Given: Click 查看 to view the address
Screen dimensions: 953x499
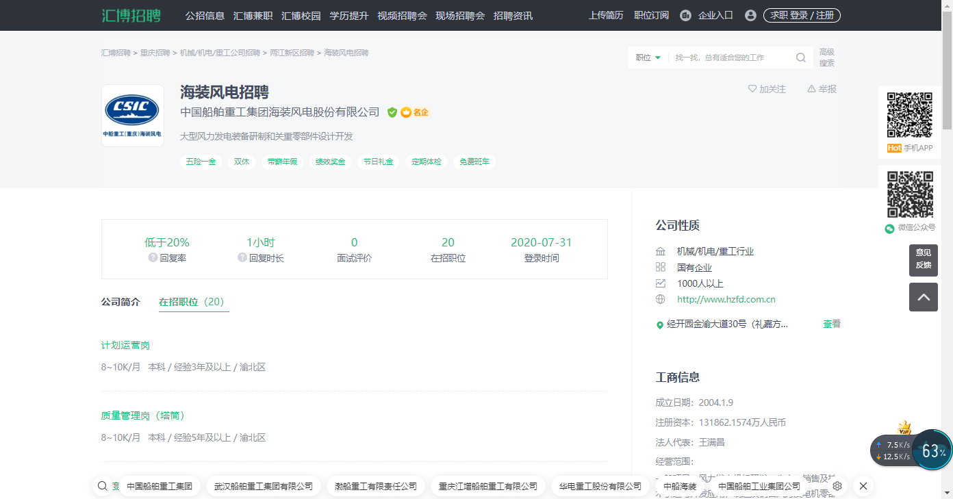Looking at the screenshot, I should 832,324.
